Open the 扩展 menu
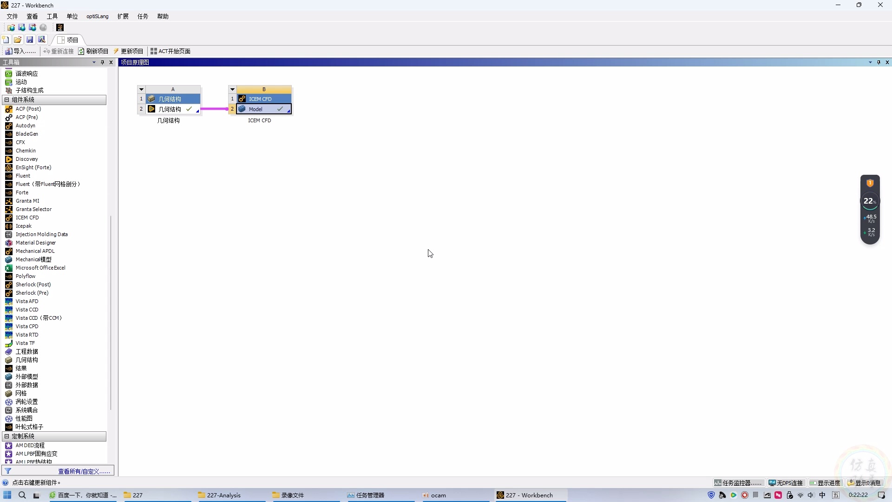The width and height of the screenshot is (892, 502). click(123, 16)
